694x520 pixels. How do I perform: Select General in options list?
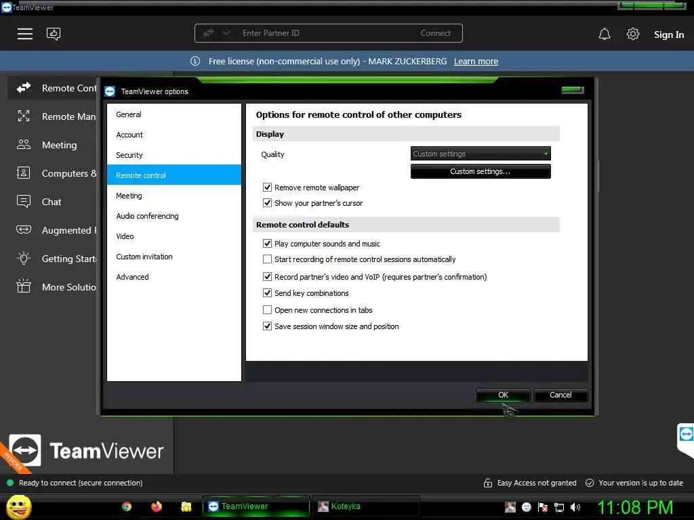click(x=174, y=114)
